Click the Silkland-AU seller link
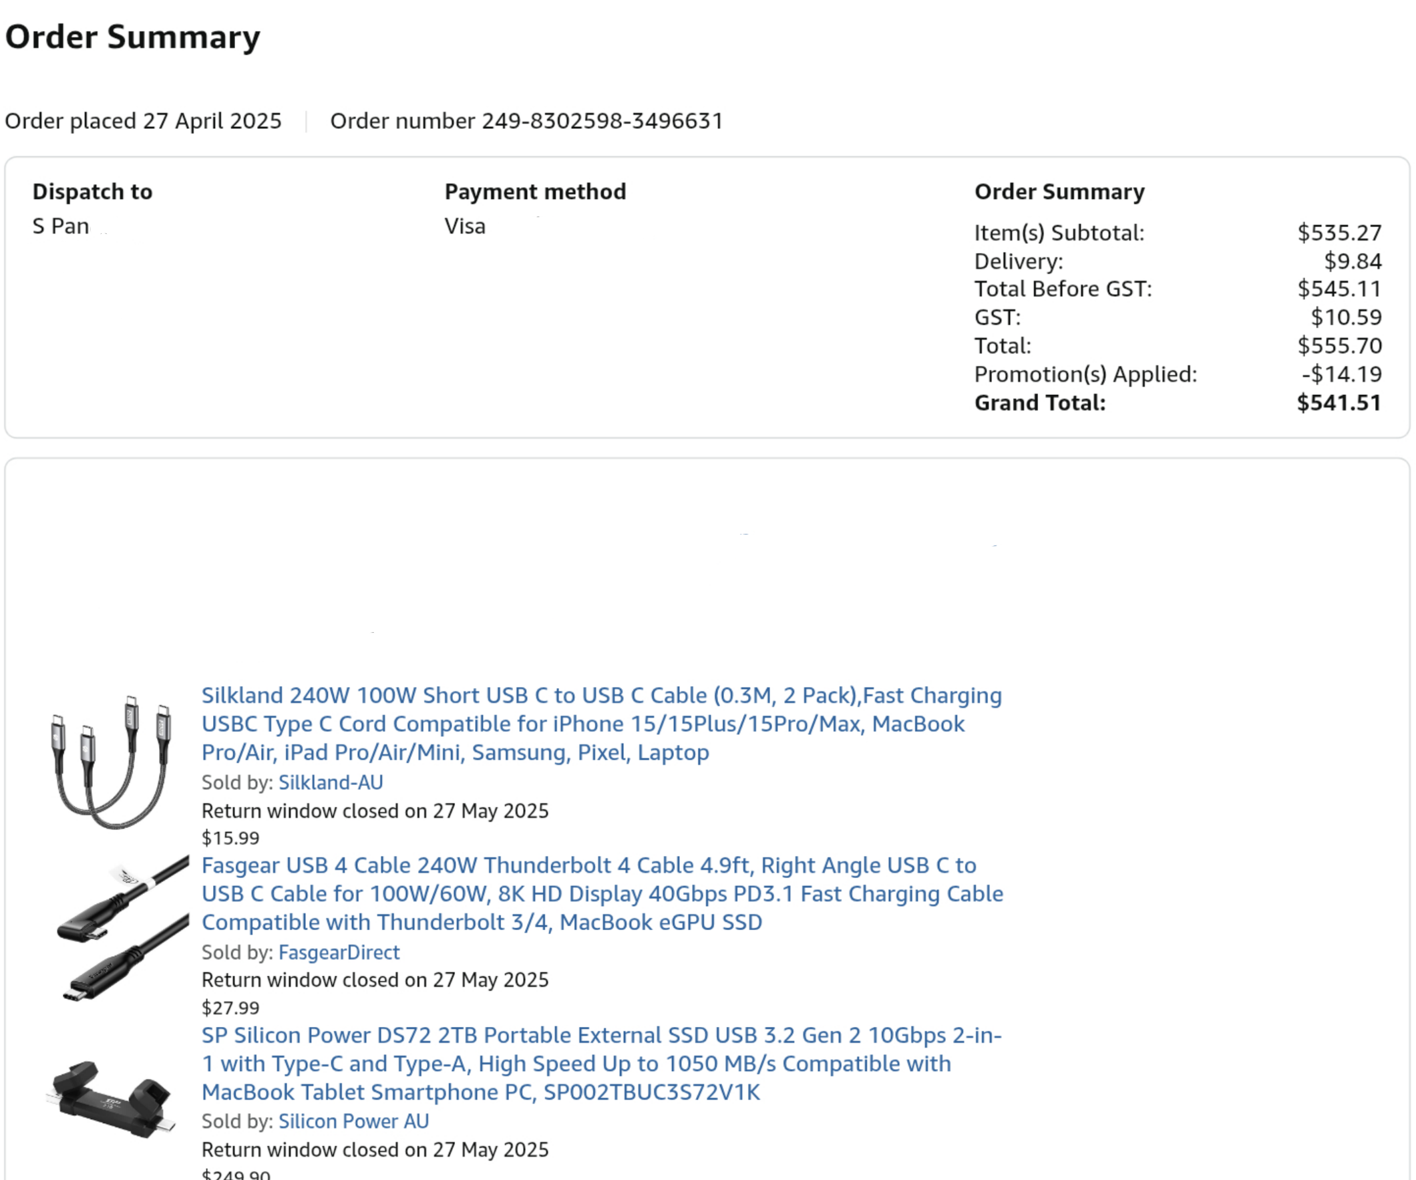Image resolution: width=1416 pixels, height=1180 pixels. coord(331,782)
